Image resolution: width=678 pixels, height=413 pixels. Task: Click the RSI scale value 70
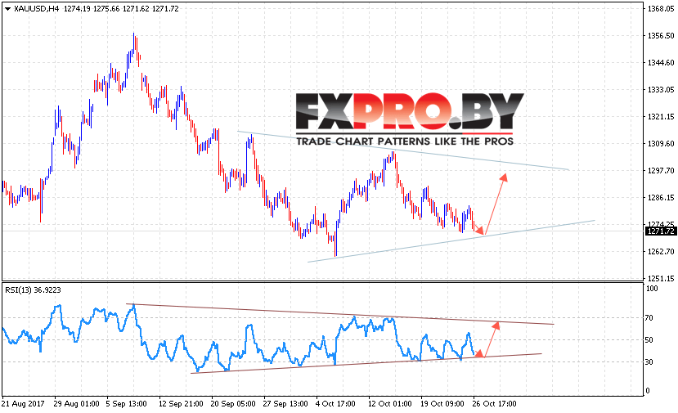pyautogui.click(x=649, y=318)
